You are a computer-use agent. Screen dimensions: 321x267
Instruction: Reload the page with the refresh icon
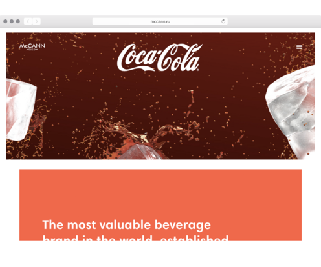coord(223,21)
